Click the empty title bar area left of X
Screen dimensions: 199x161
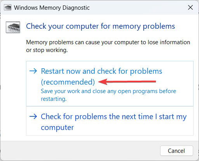pyautogui.click(x=137, y=7)
